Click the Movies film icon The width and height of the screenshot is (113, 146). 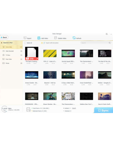pyautogui.click(x=3, y=63)
